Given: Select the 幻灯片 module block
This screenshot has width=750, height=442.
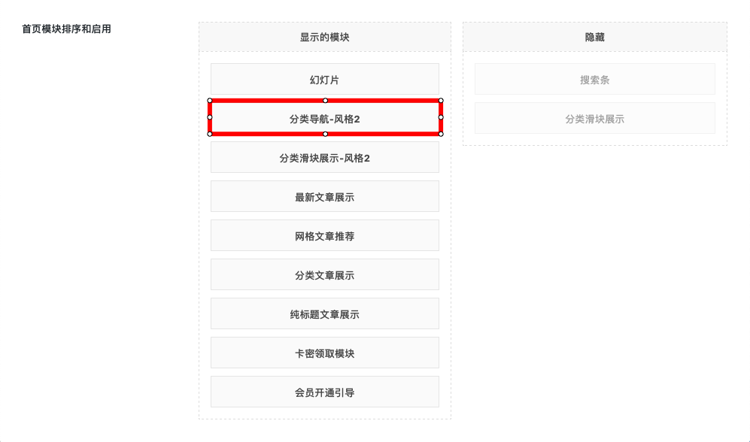Looking at the screenshot, I should pos(324,79).
